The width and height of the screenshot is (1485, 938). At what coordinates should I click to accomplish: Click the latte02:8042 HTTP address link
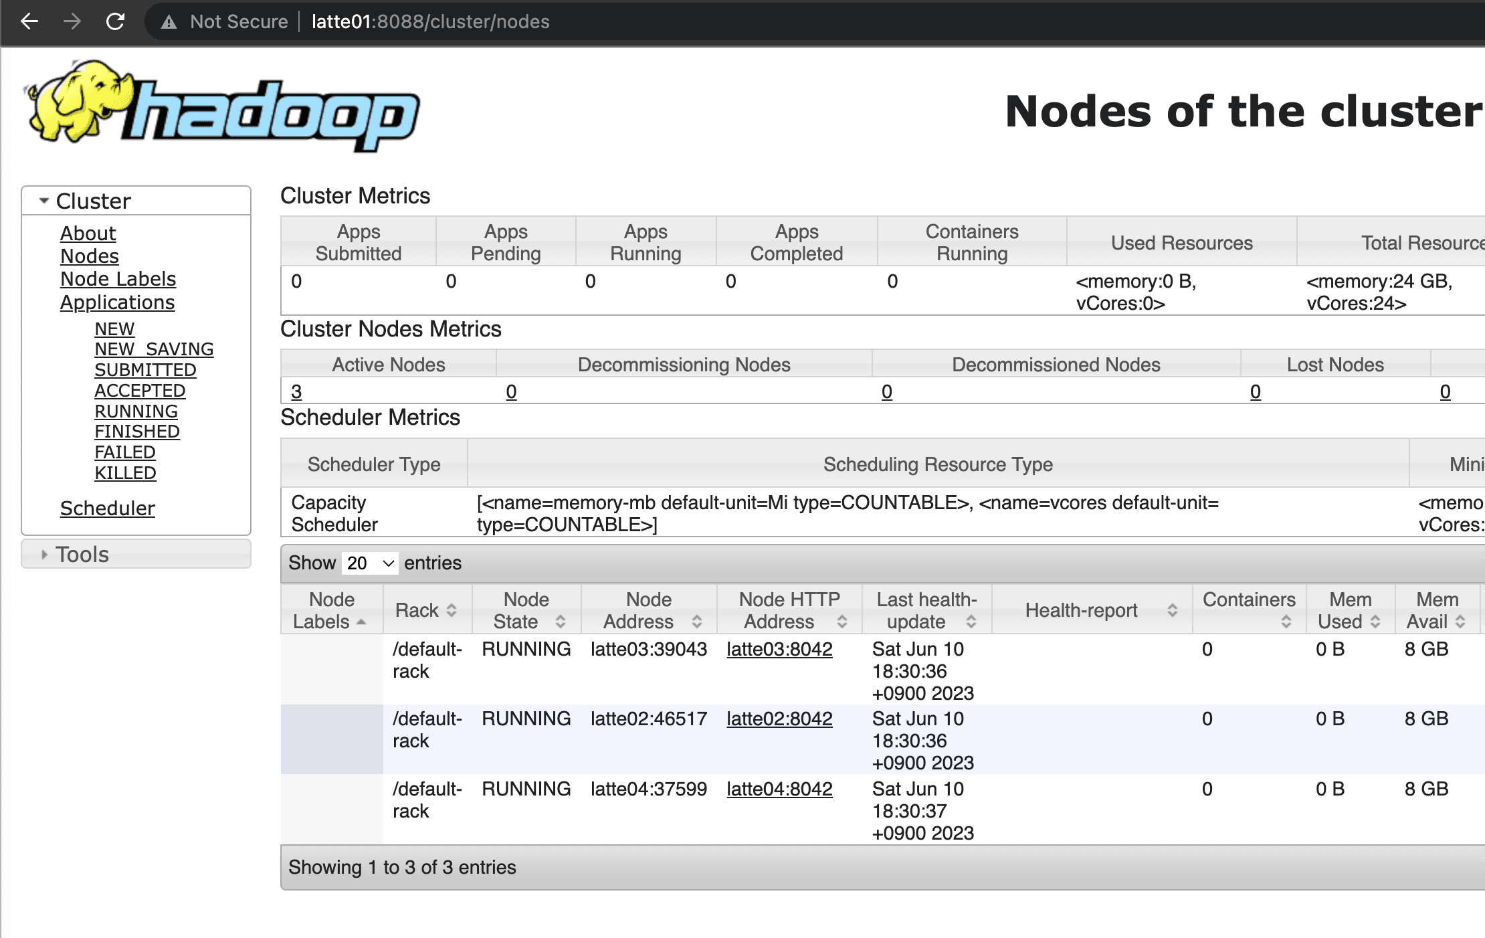point(777,719)
